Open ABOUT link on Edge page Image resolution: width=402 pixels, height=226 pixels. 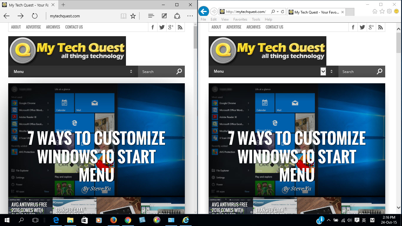(x=16, y=27)
